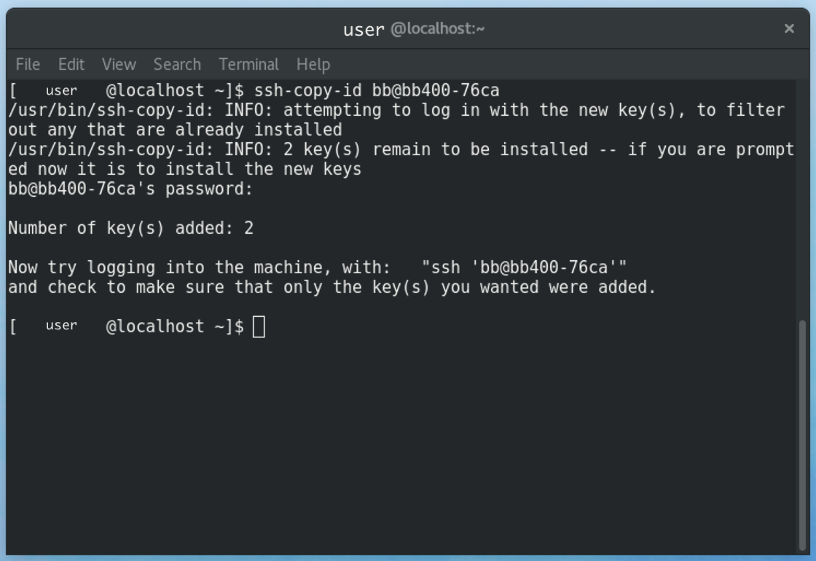Click the typed ssh-copy-id command text
The image size is (816, 561).
tap(377, 91)
